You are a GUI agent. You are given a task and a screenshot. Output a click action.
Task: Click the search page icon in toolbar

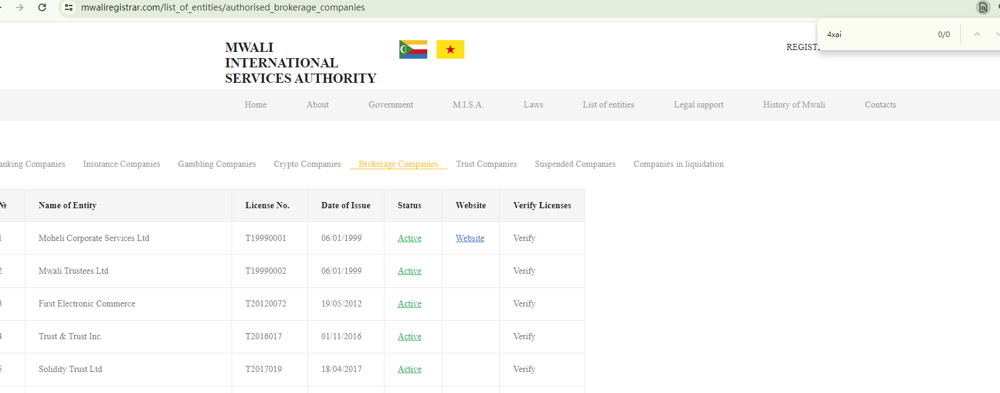click(983, 7)
